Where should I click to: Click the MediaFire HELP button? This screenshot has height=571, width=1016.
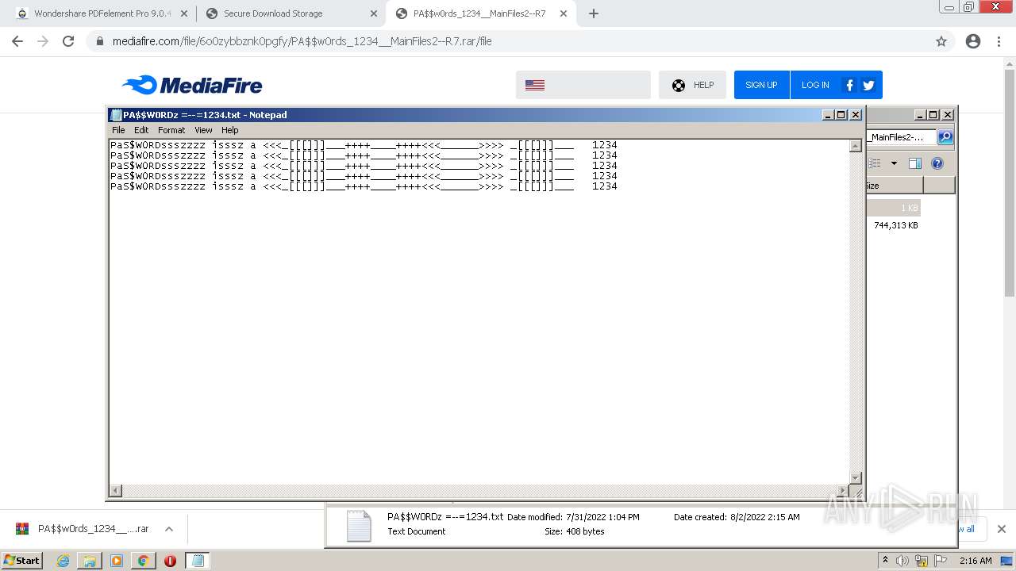(692, 85)
